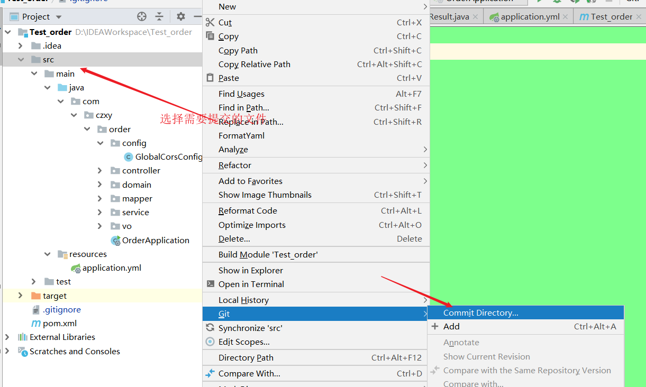The height and width of the screenshot is (387, 646).
Task: Switch to the Test_order editor tab
Action: (x=610, y=16)
